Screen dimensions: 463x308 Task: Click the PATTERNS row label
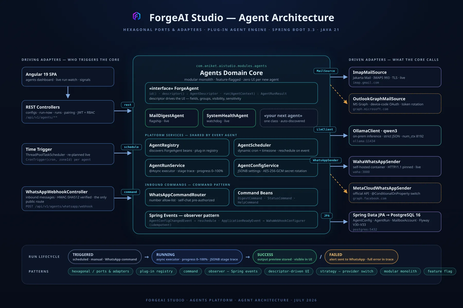pyautogui.click(x=39, y=271)
